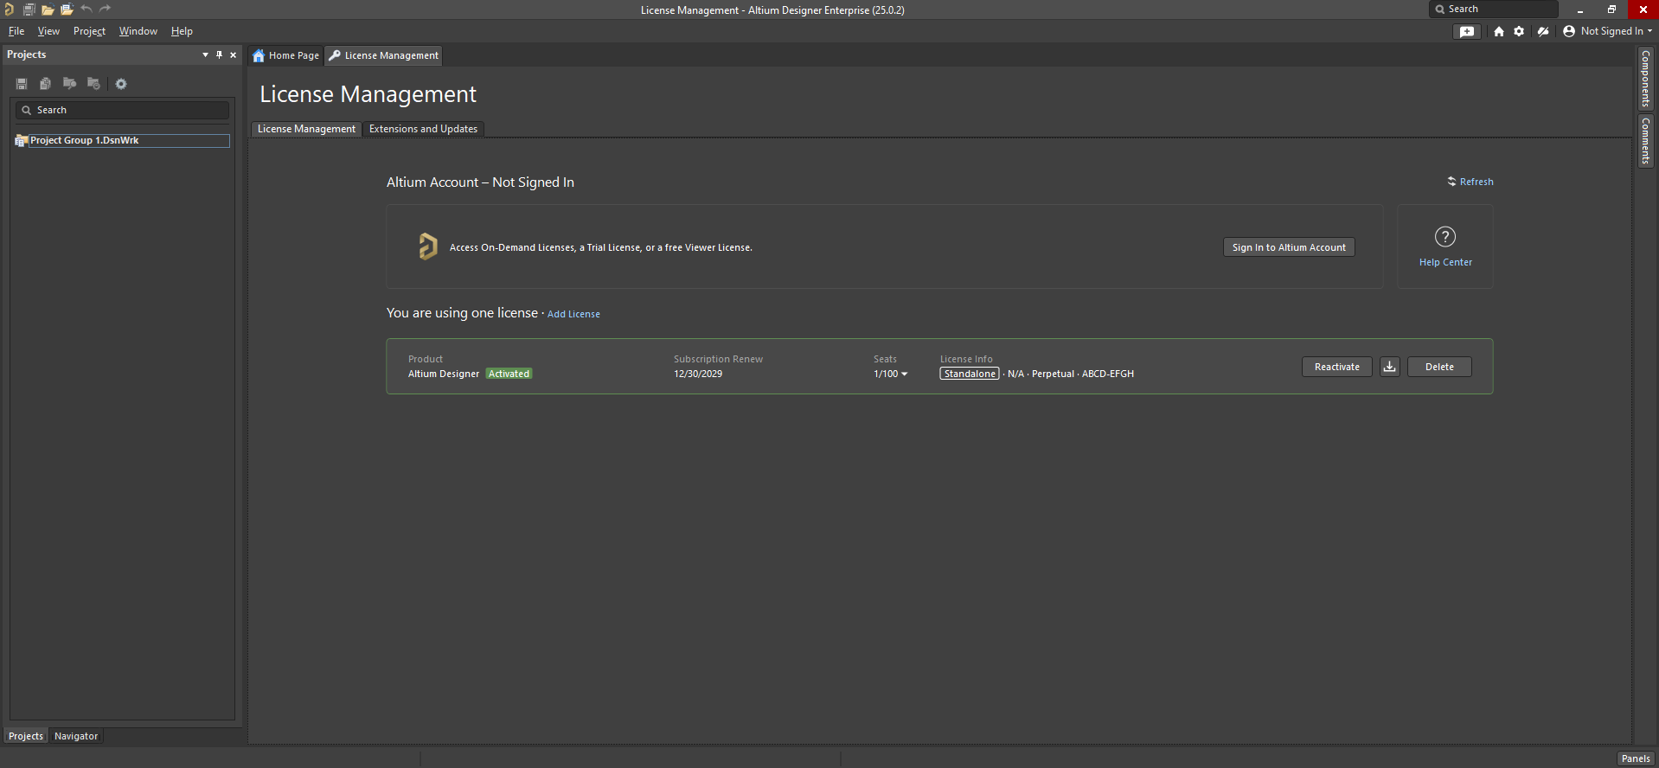Open the Components side panel tab

tap(1645, 79)
